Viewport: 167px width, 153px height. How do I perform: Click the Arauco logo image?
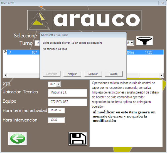(x=84, y=20)
